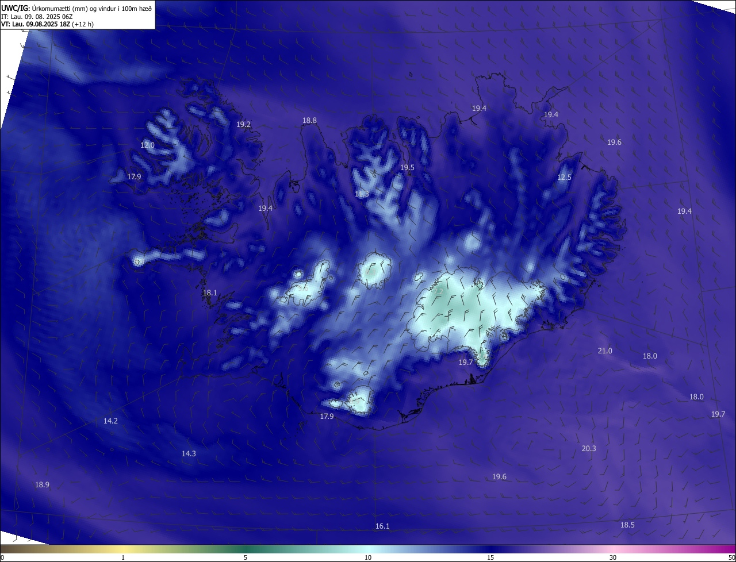
Task: Click the 12.0 value over the Westfjords
Action: pos(148,145)
